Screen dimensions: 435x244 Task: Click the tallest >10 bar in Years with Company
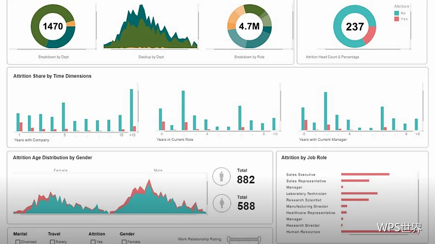pyautogui.click(x=131, y=110)
